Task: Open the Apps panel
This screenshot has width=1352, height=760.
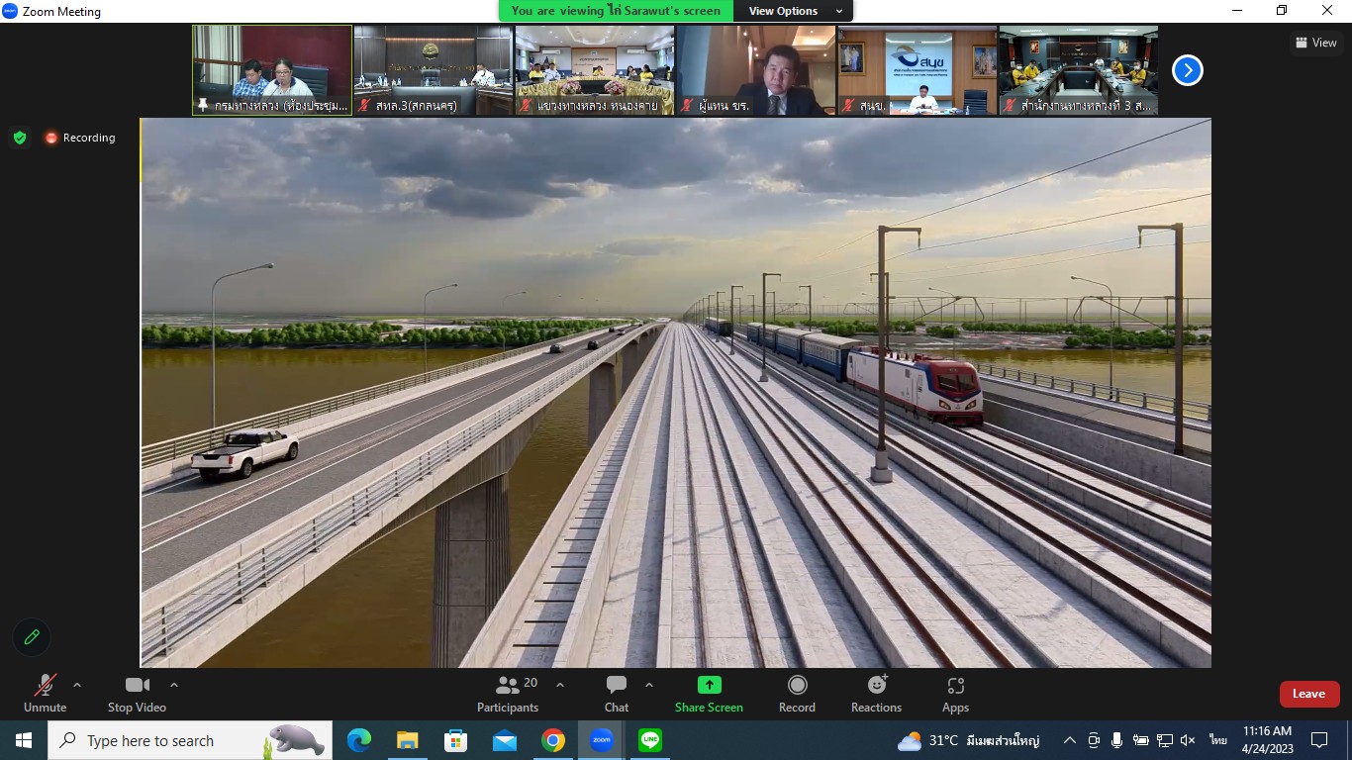Action: pyautogui.click(x=955, y=693)
